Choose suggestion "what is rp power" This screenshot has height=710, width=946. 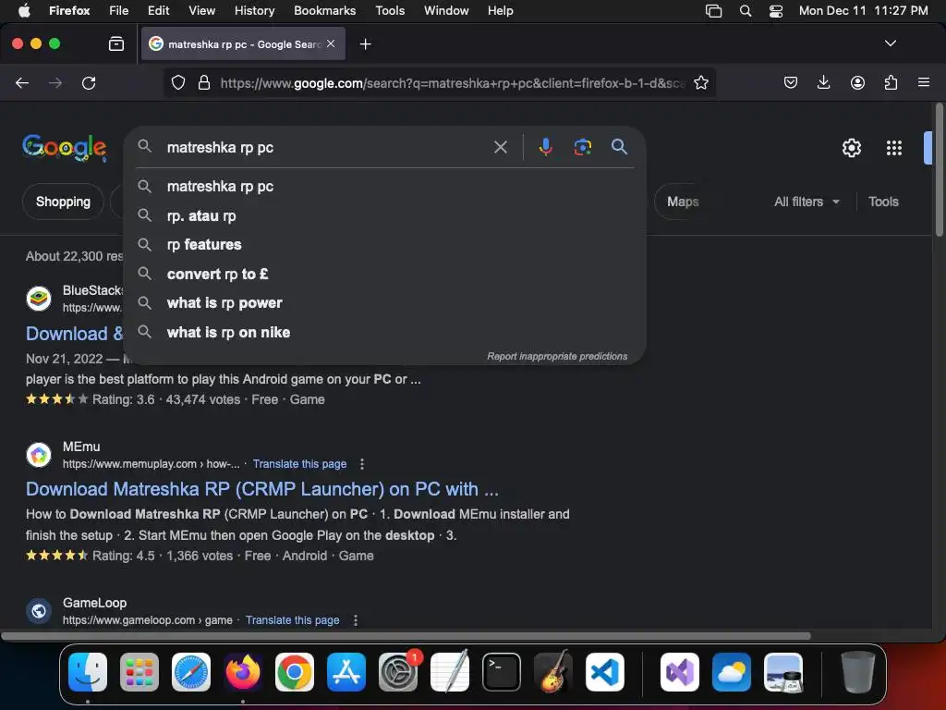pyautogui.click(x=384, y=303)
